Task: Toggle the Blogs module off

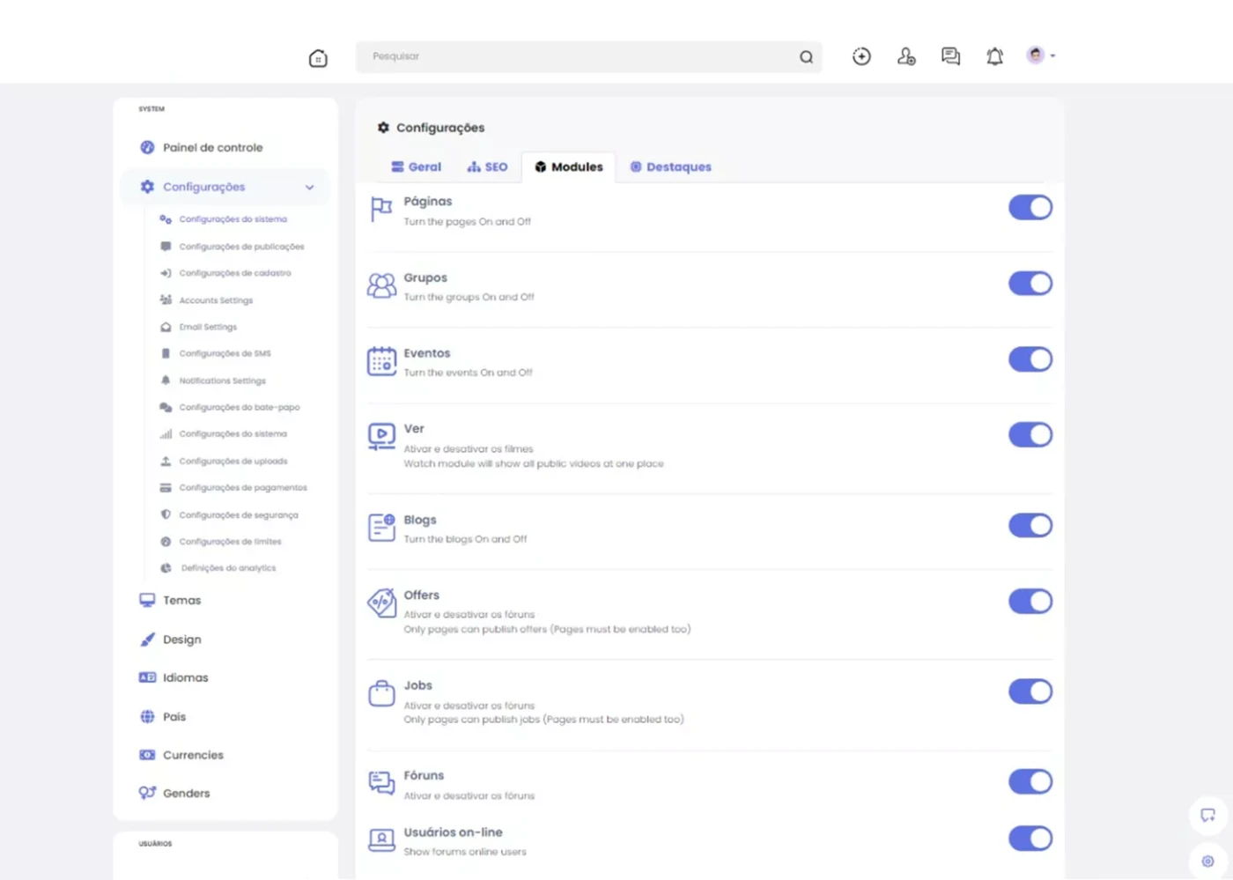Action: coord(1030,526)
